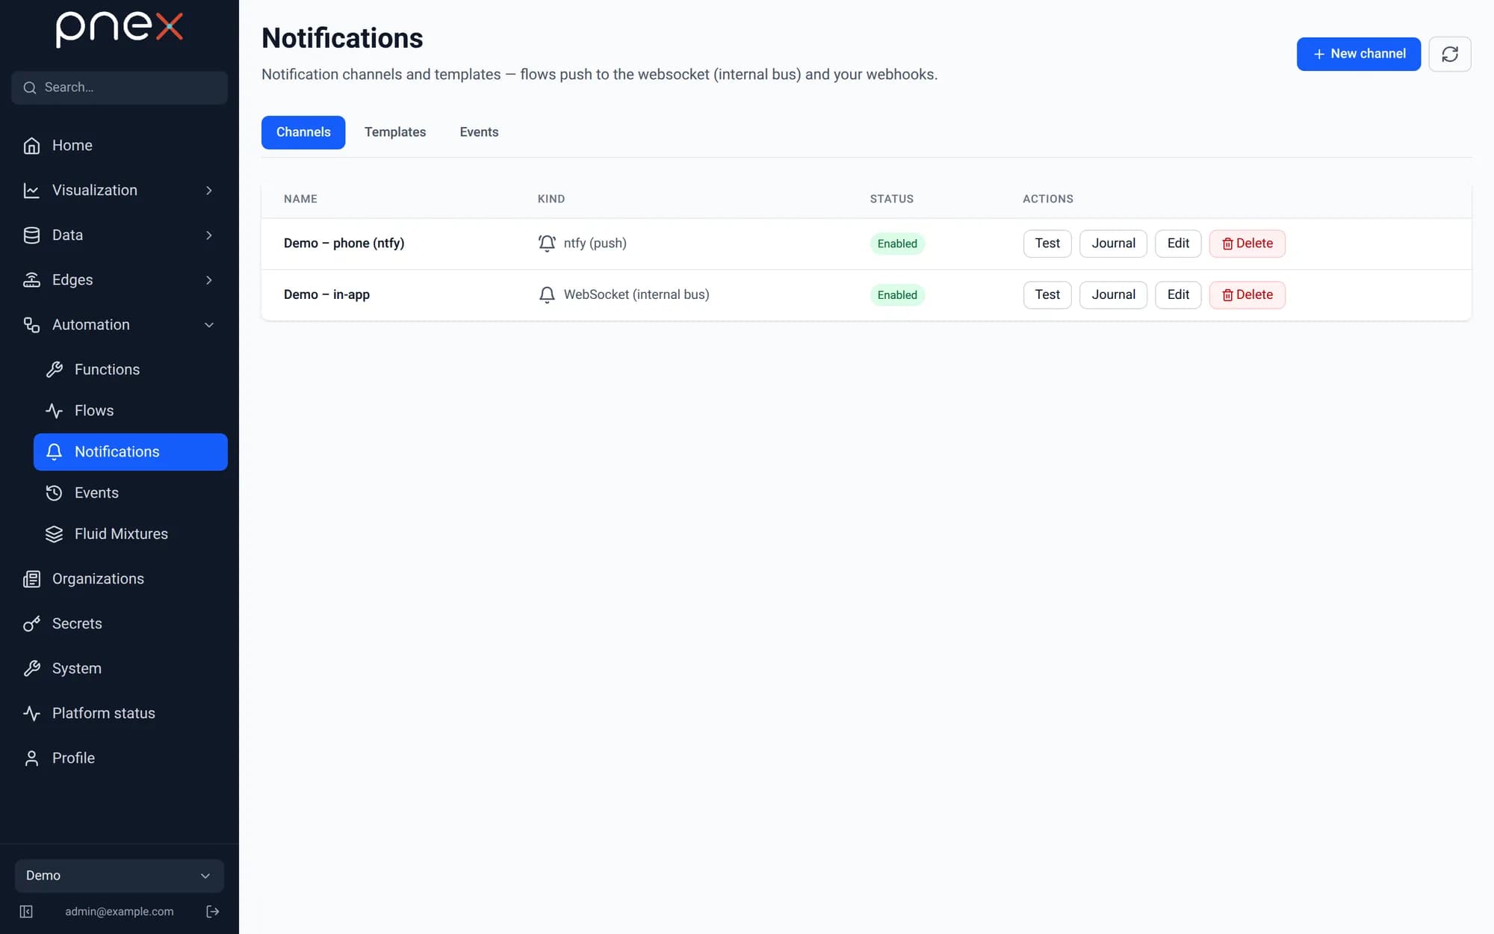
Task: Expand the Data menu
Action: point(120,235)
